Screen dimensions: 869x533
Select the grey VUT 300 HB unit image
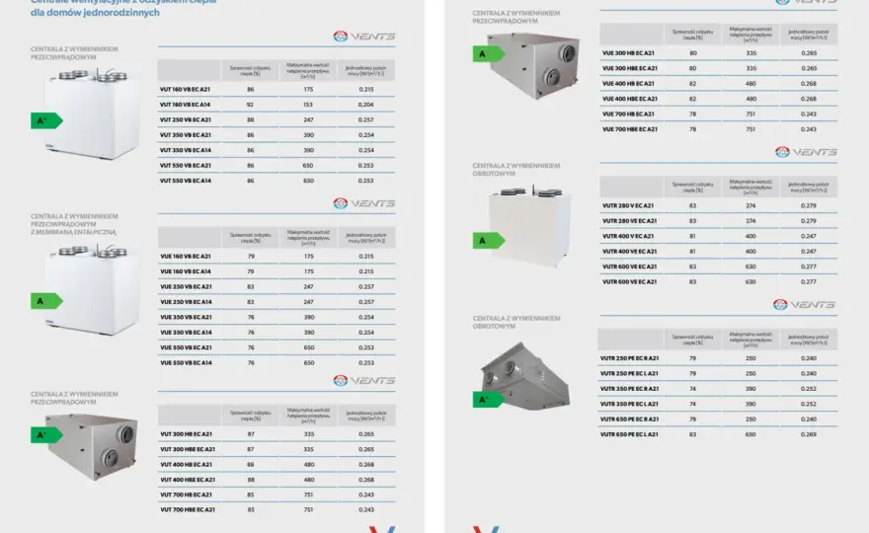[x=93, y=446]
